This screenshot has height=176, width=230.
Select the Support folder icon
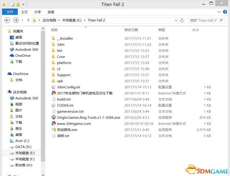(54, 75)
